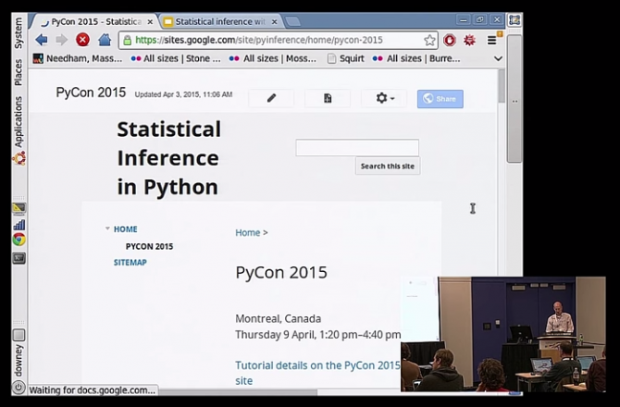Bookmark this page with the star icon

pos(429,40)
